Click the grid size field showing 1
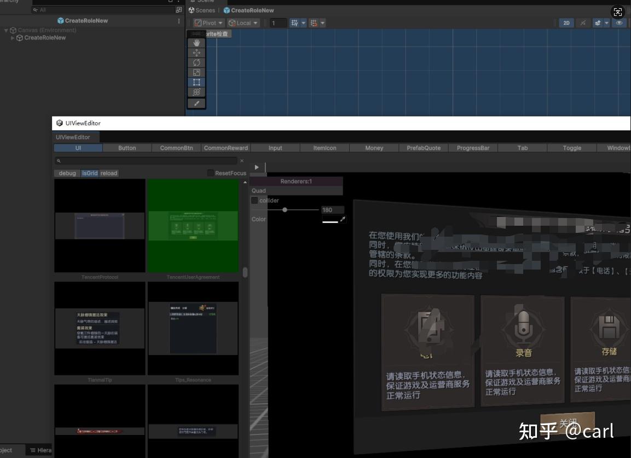Image resolution: width=631 pixels, height=458 pixels. coord(277,23)
